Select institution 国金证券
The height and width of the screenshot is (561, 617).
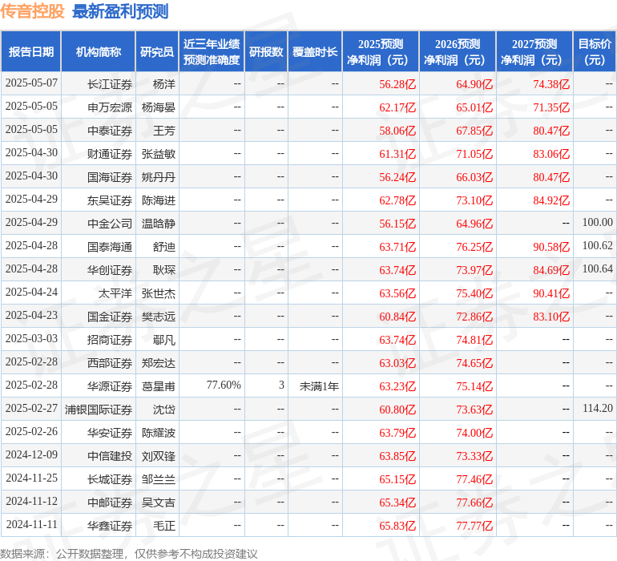pos(110,317)
